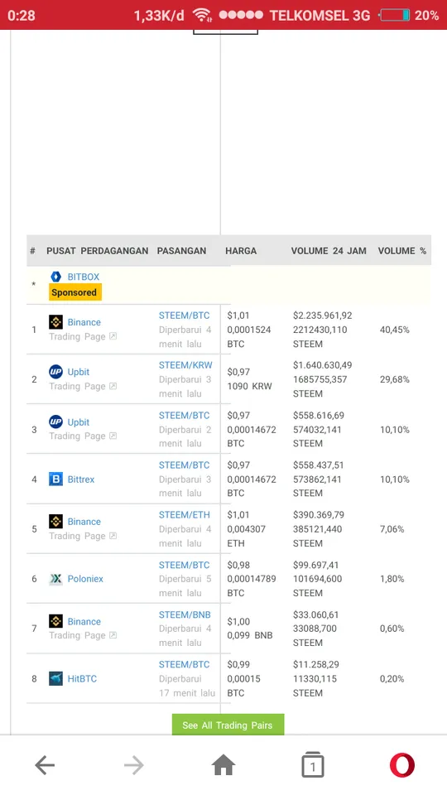The image size is (447, 795).
Task: Open external Trading Page icon in row 1
Action: 113,336
